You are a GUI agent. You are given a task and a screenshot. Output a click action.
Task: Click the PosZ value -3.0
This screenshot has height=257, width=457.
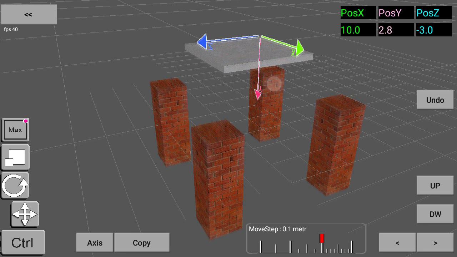(x=434, y=30)
